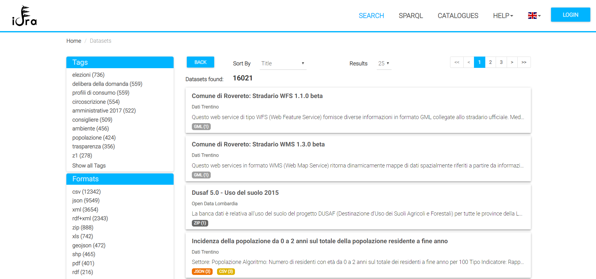596x279 pixels.
Task: Expand the HELP menu
Action: click(x=503, y=16)
